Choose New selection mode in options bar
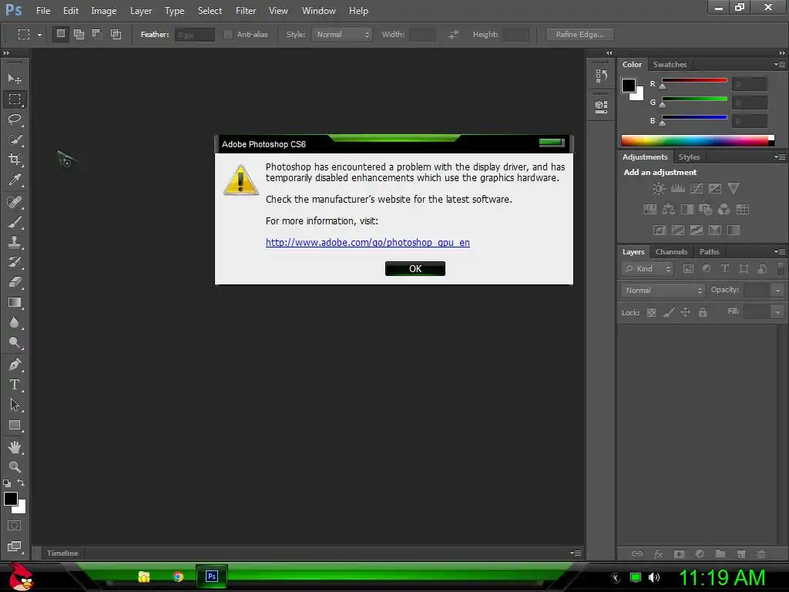Screen dimensions: 789x592 point(60,34)
